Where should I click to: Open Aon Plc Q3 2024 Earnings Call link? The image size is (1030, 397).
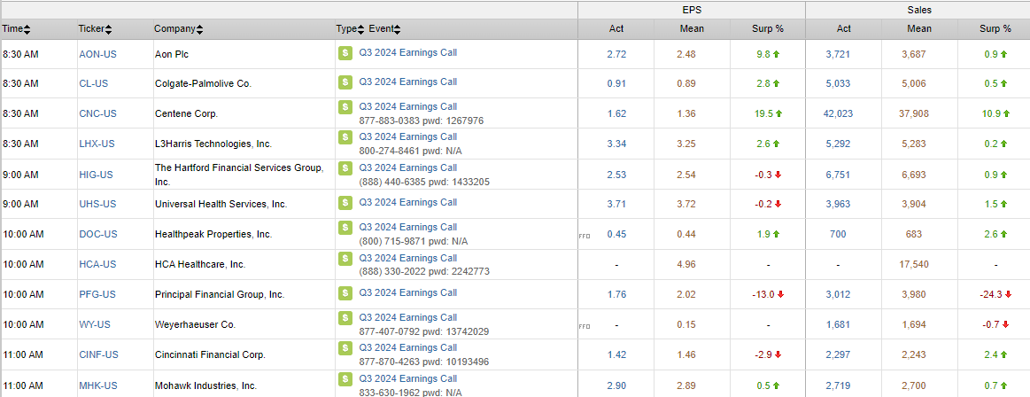pyautogui.click(x=408, y=52)
